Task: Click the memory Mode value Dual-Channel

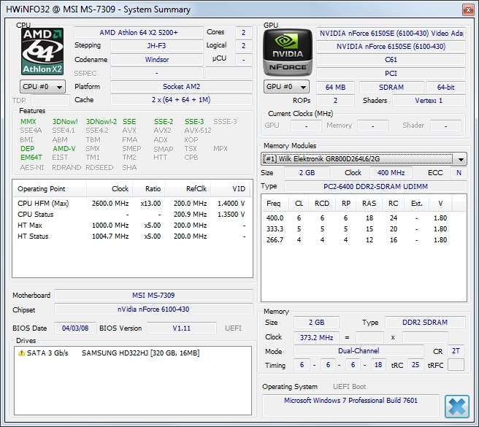Action: pos(359,351)
